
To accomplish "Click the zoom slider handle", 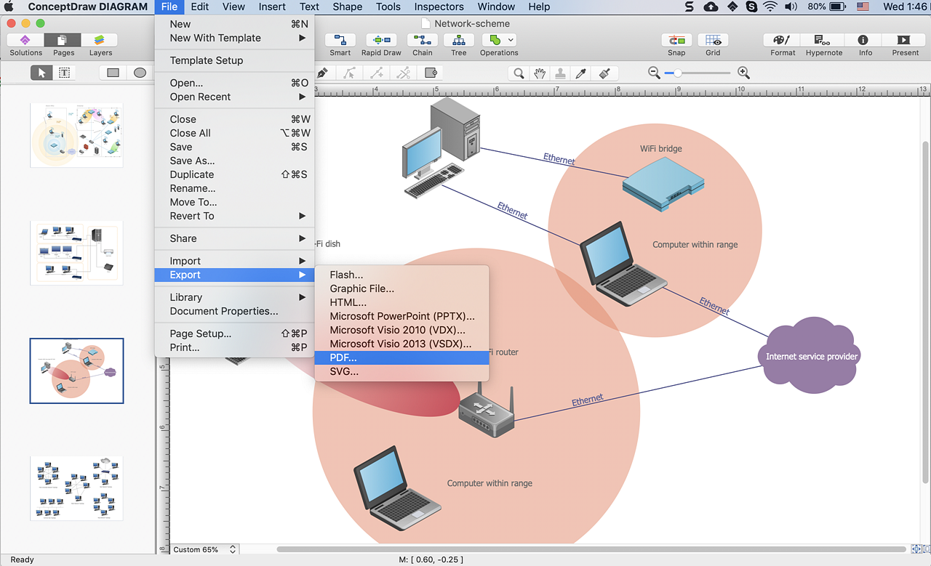I will tap(678, 73).
